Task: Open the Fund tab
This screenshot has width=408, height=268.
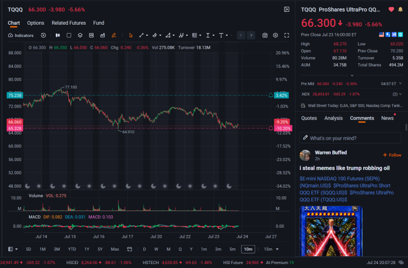Action: coord(99,23)
